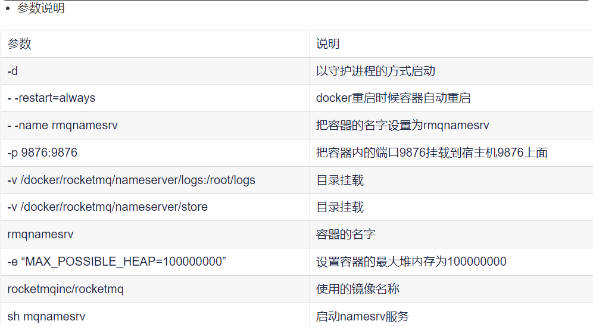This screenshot has height=327, width=593.
Task: Click the 参数说明 bullet heading
Action: coord(41,8)
